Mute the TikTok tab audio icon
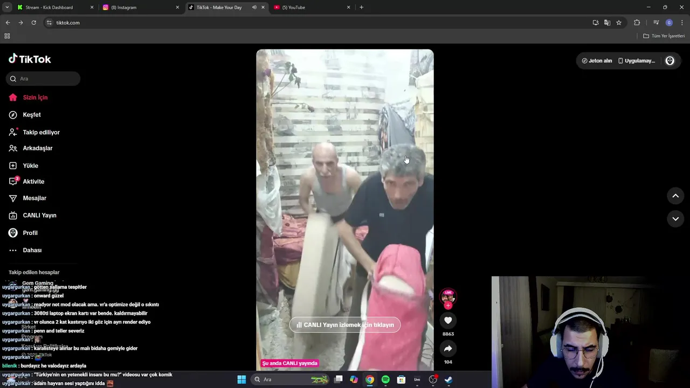The width and height of the screenshot is (690, 388). coord(254,8)
